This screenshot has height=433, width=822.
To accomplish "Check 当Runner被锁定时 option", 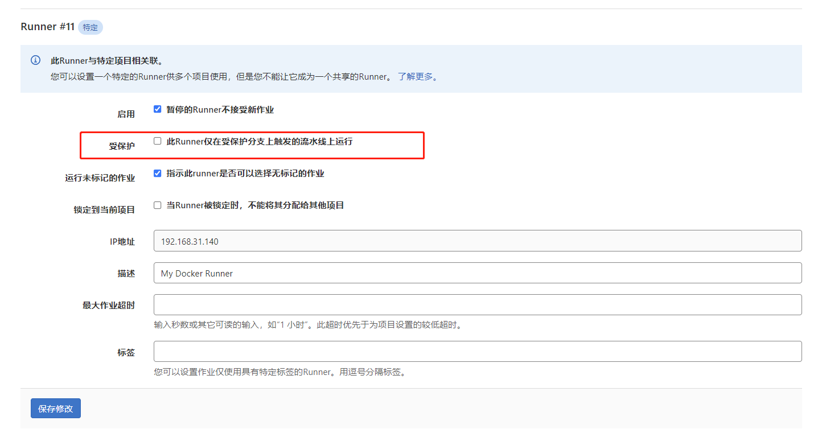I will click(158, 205).
